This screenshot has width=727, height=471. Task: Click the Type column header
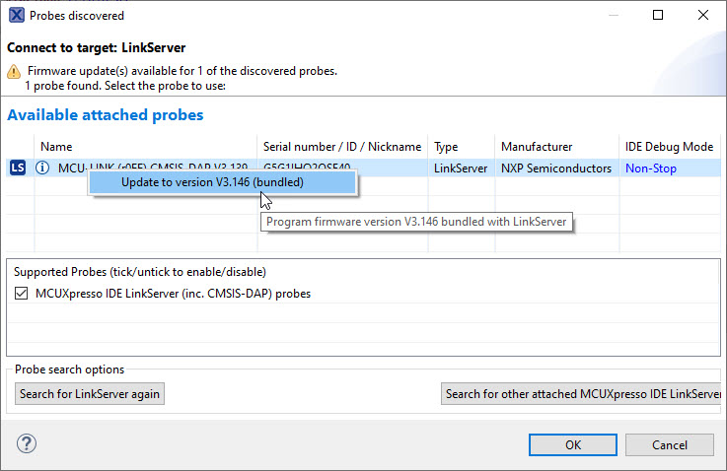point(446,147)
